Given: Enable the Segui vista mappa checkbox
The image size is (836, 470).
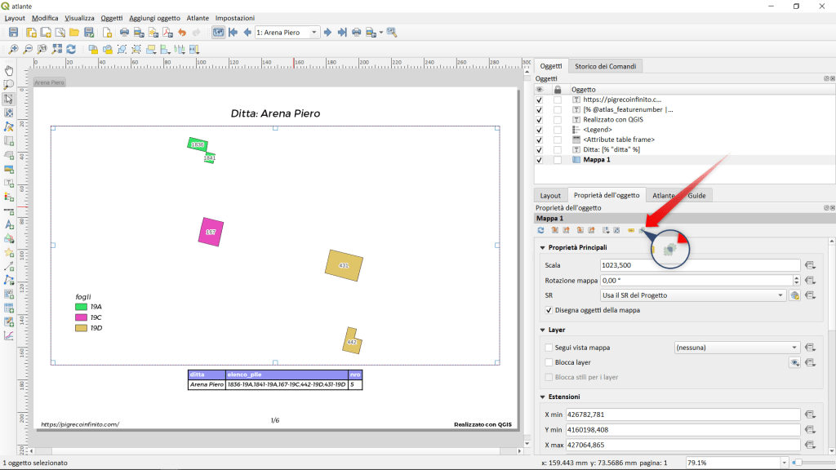Looking at the screenshot, I should pos(549,348).
